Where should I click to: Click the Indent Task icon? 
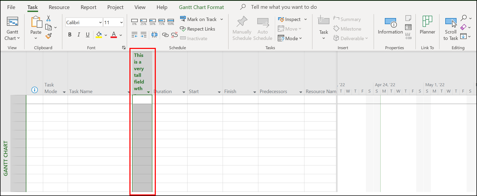click(x=144, y=35)
